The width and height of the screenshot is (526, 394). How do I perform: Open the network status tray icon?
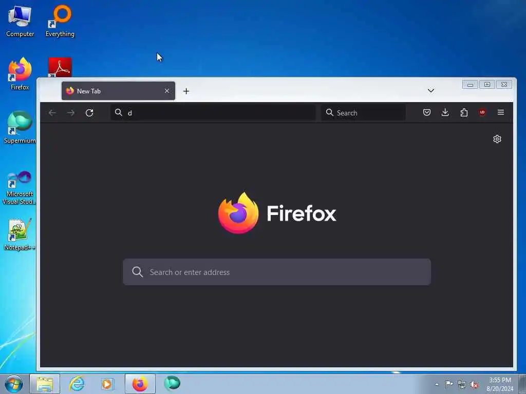click(462, 385)
